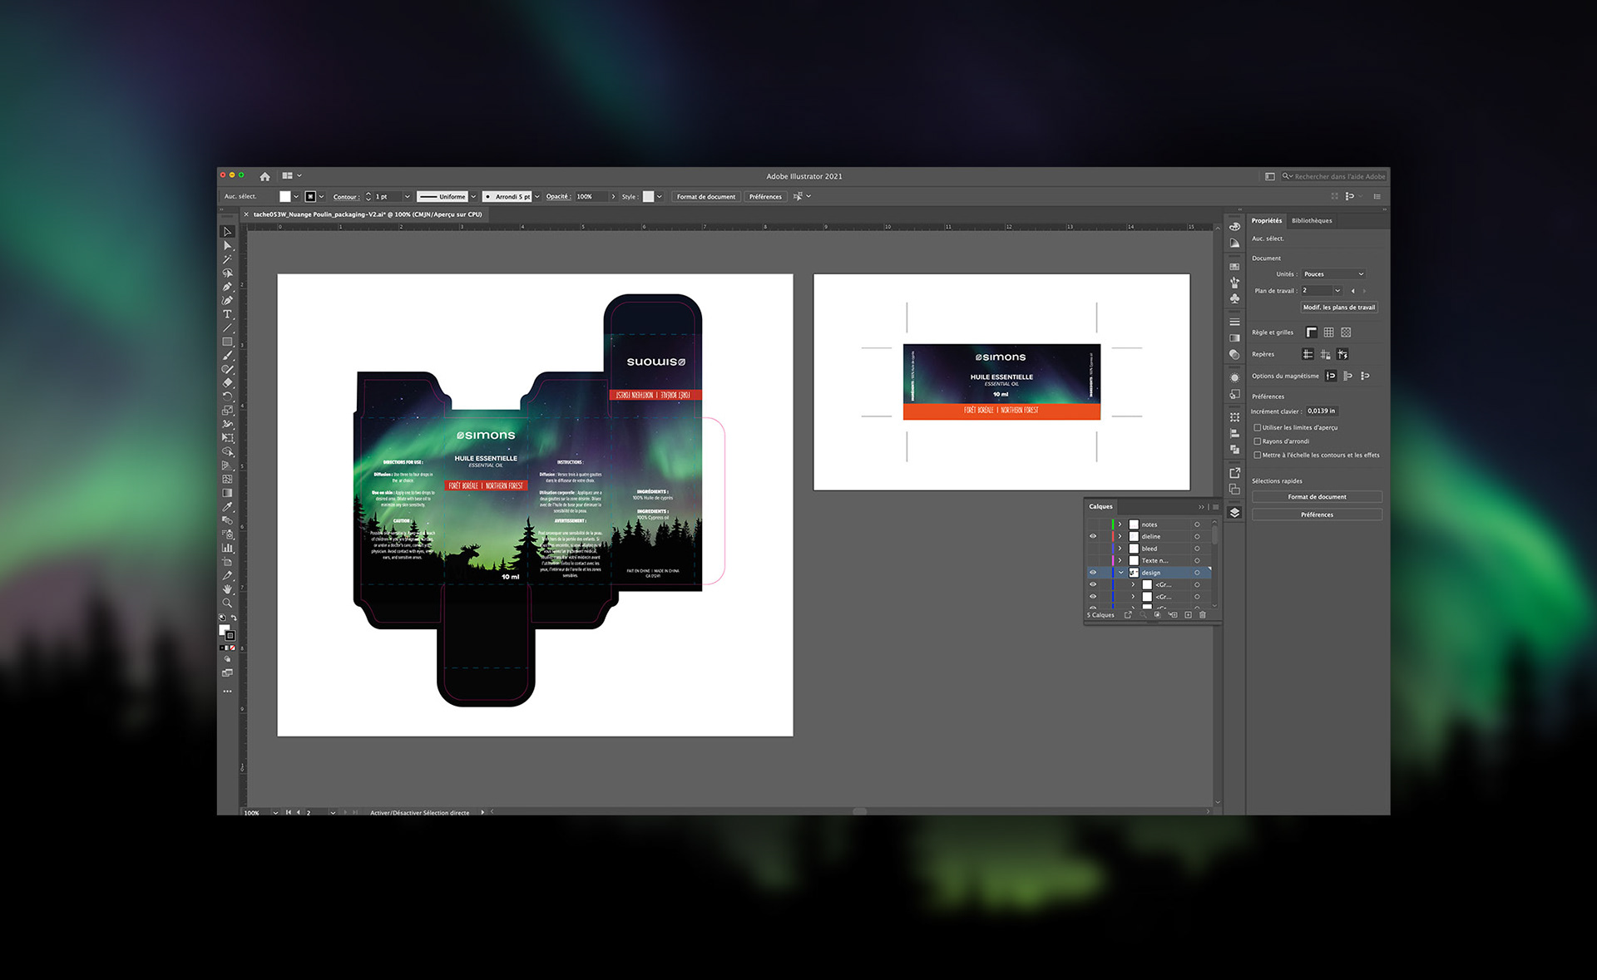Collapse the design layer

point(1120,573)
